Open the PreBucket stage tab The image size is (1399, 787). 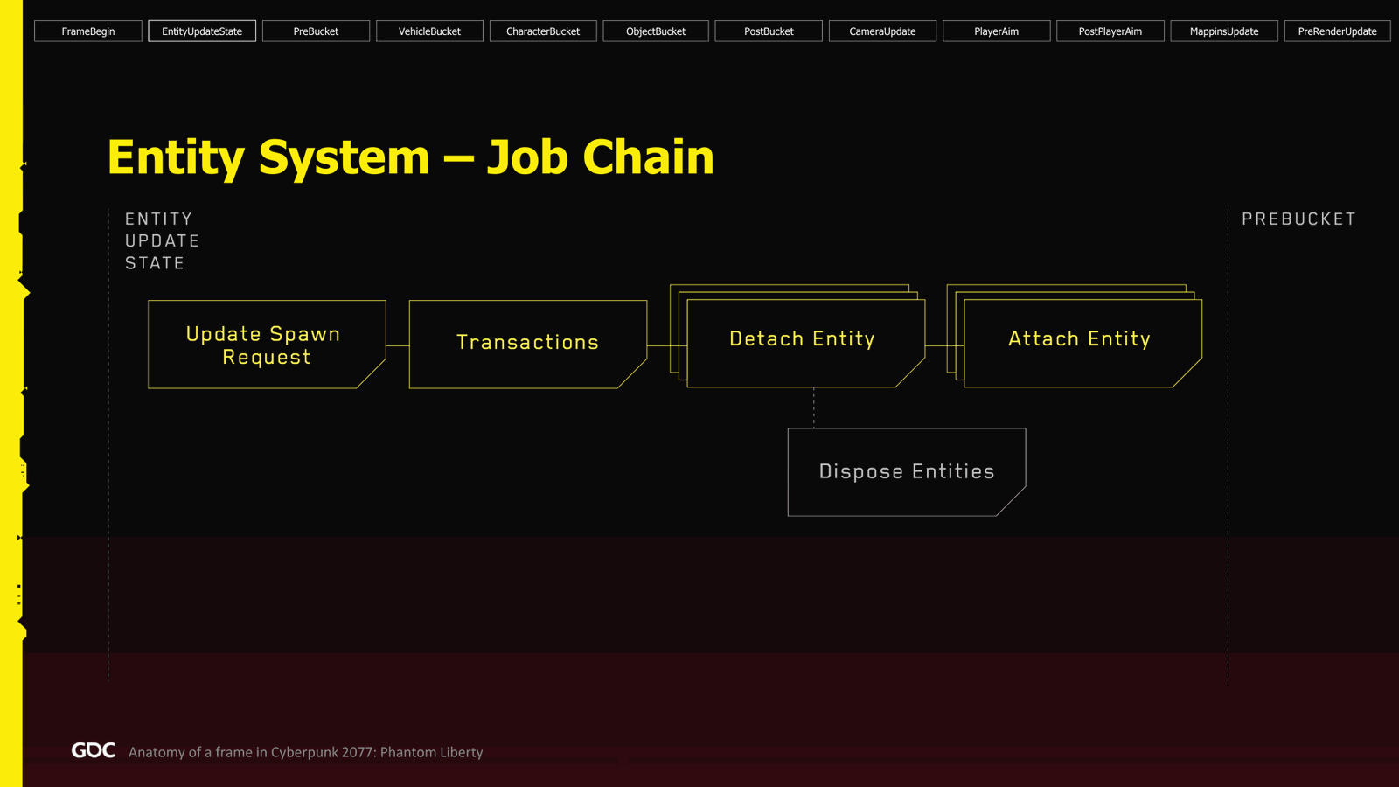coord(316,31)
